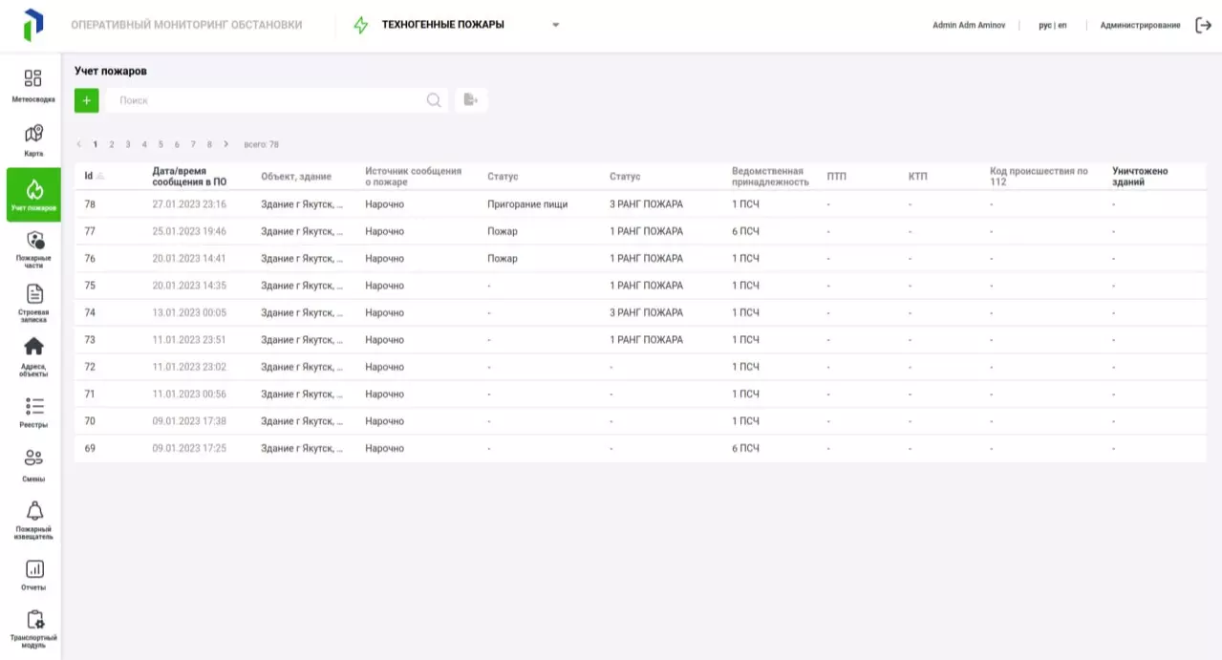Add a new fire record with plus button
1222x660 pixels.
(x=86, y=100)
